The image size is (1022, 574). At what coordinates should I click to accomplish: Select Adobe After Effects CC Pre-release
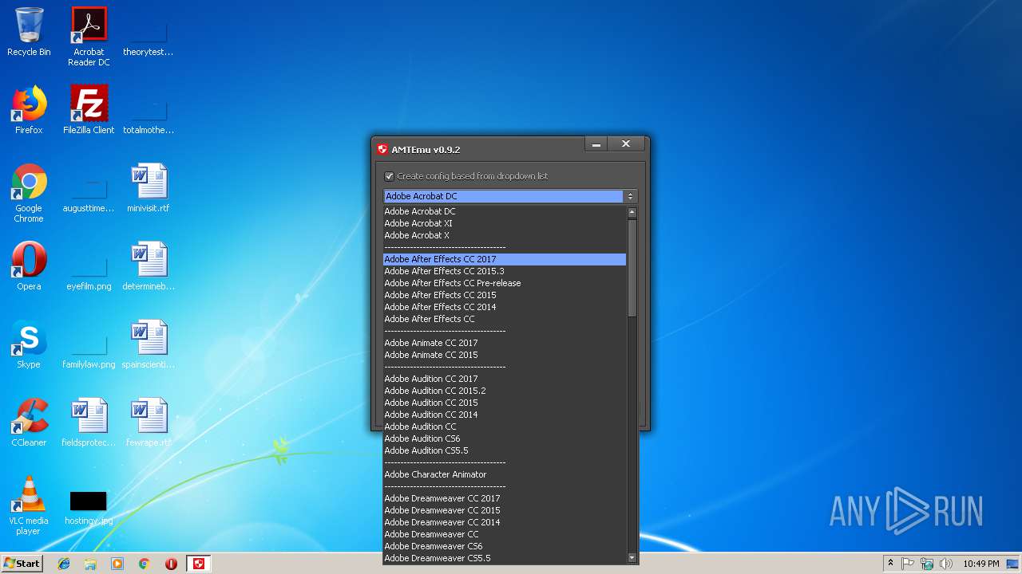tap(505, 283)
